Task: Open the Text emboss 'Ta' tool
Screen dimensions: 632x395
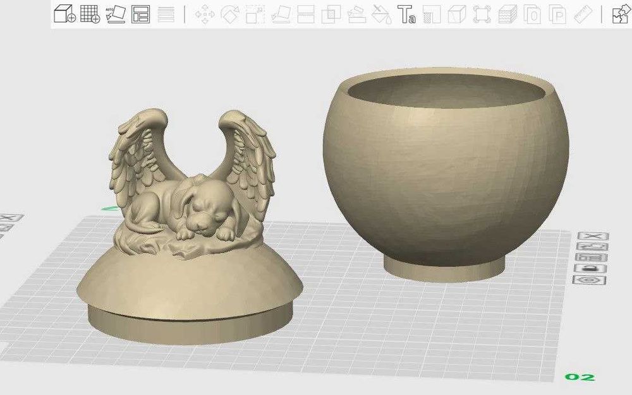Action: pos(406,14)
